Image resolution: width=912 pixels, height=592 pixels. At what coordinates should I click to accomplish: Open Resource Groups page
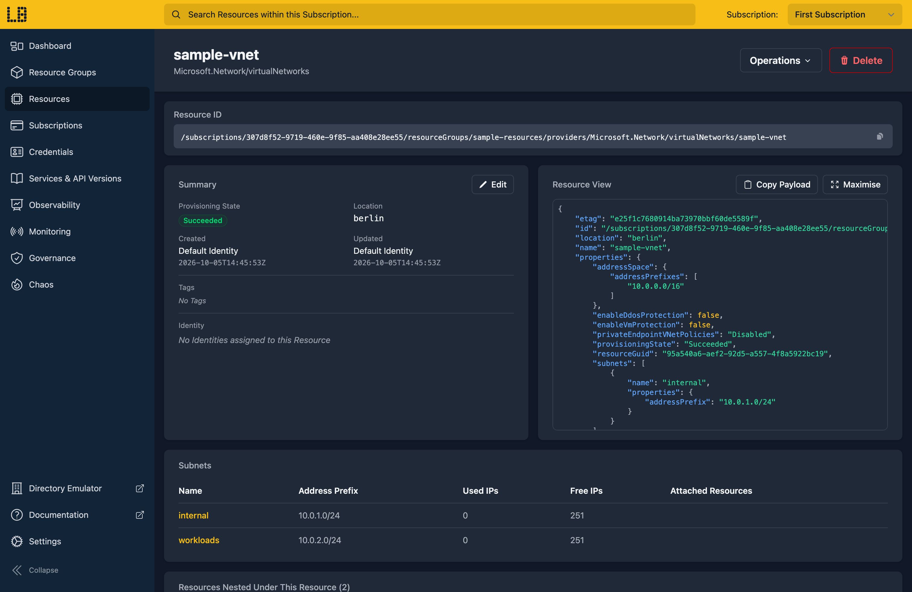77,72
